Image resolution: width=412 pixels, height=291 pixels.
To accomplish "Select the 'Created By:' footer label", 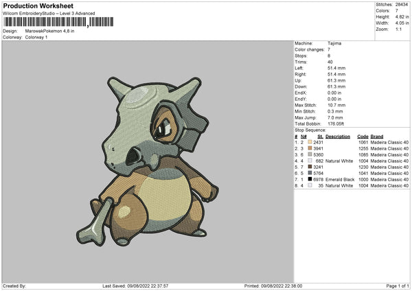I will pos(14,286).
